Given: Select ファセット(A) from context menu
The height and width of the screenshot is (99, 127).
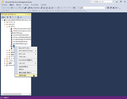Looking at the screenshot, I should pos(26,57).
